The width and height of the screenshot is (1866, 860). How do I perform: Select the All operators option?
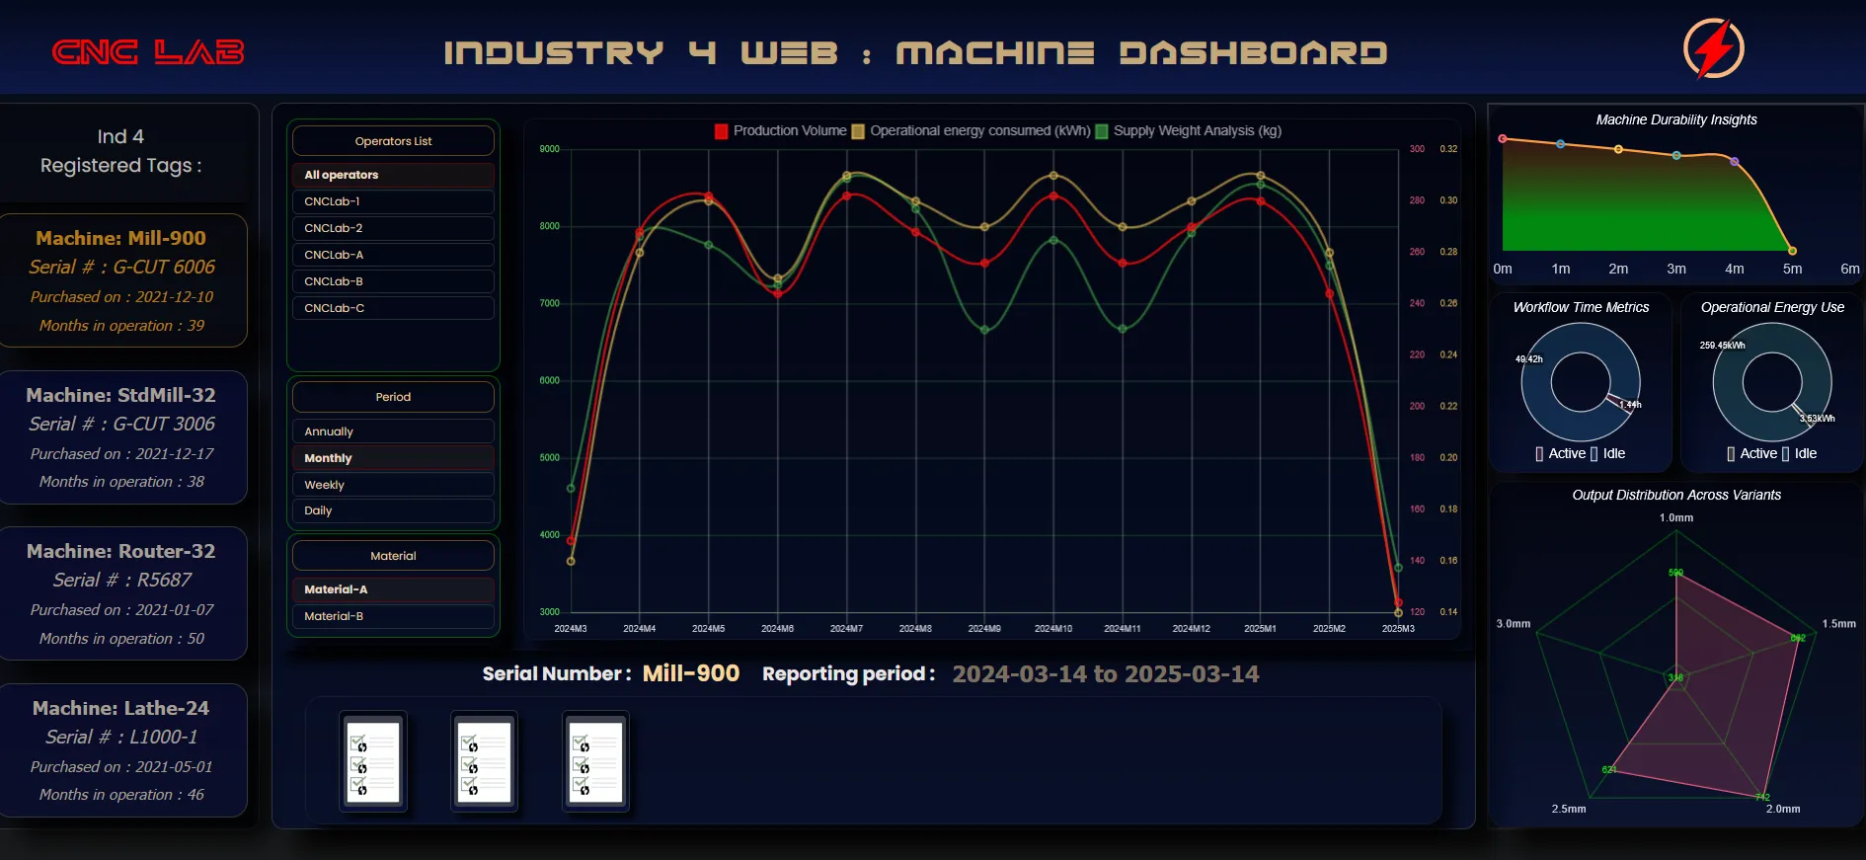(x=393, y=175)
